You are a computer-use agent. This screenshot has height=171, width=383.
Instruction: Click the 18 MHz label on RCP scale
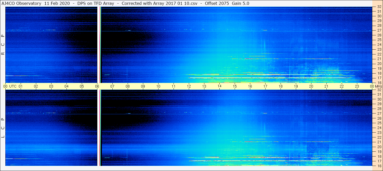pyautogui.click(x=379, y=73)
